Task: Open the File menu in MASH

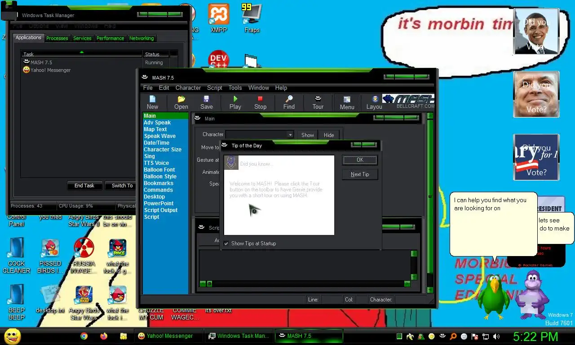Action: pos(148,88)
